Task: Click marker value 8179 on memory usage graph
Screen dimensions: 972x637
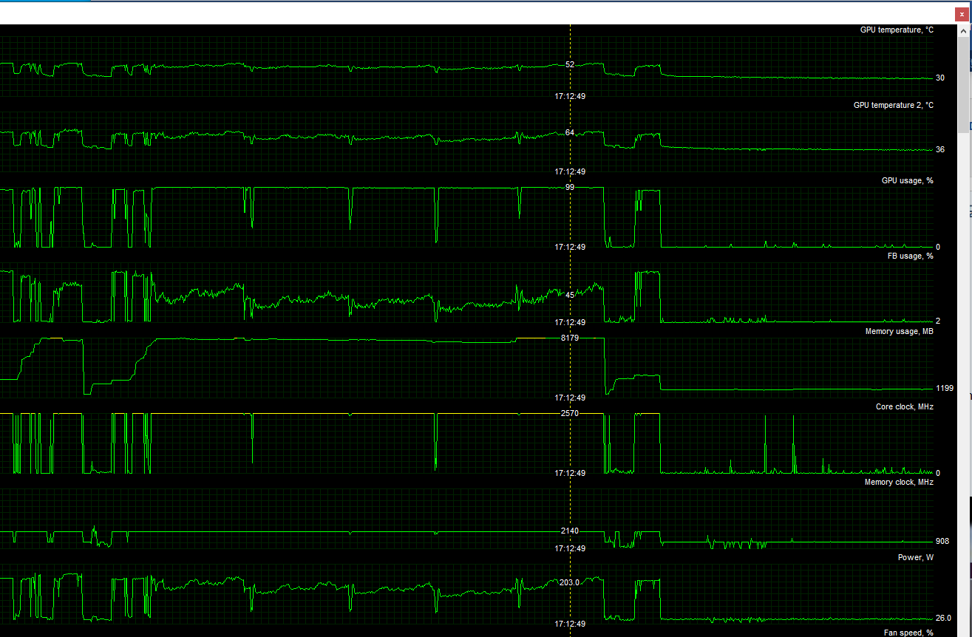Action: 570,338
